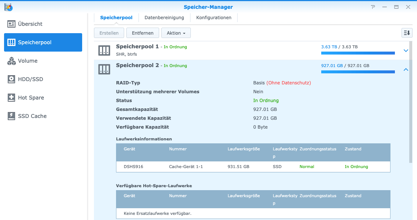417x220 pixels.
Task: Click the 0 Byte available capacity value
Action: pyautogui.click(x=260, y=127)
